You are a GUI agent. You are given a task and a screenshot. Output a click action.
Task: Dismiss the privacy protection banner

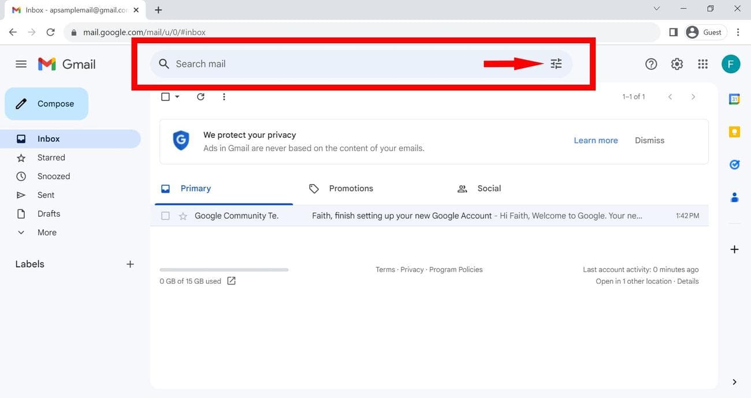pos(649,140)
